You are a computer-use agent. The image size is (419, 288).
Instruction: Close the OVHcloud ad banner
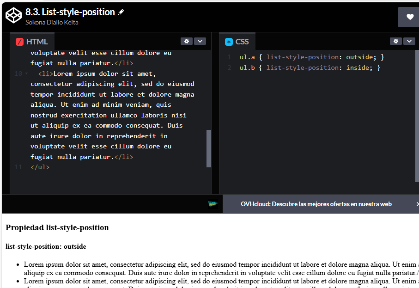(417, 204)
